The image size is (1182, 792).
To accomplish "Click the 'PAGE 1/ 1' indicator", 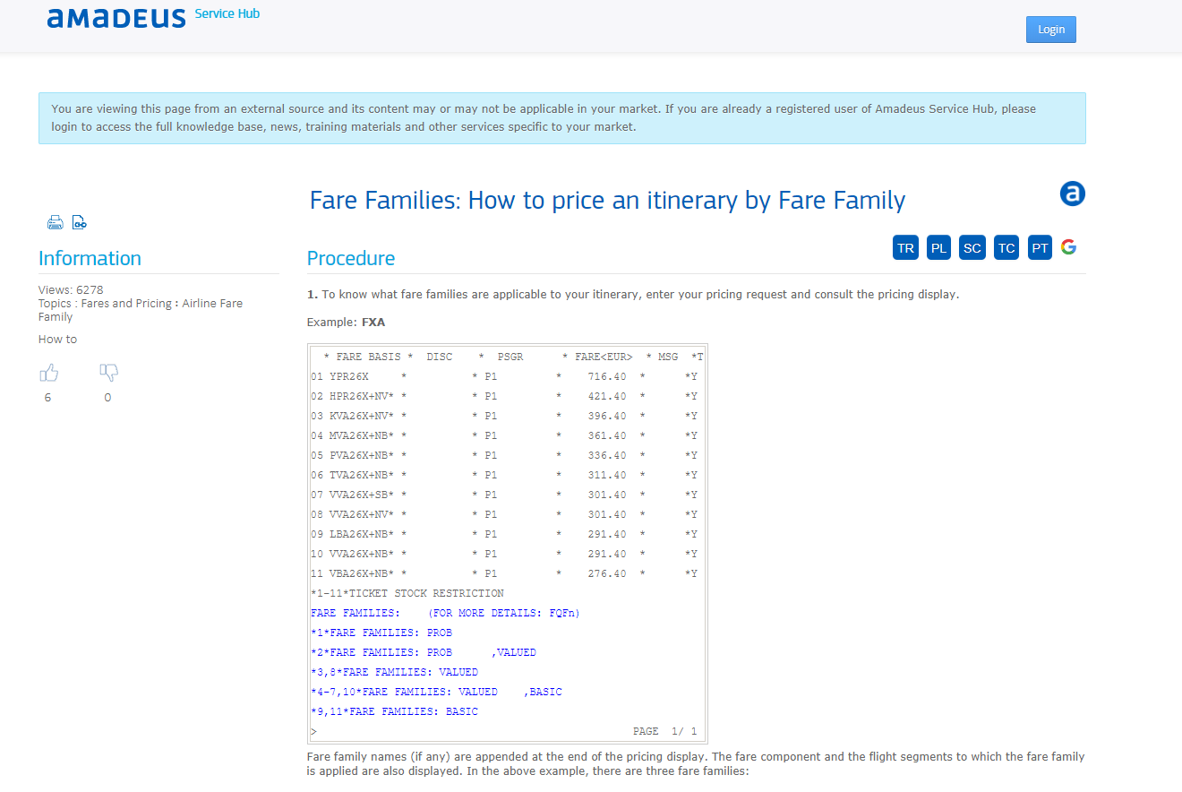I will click(664, 731).
